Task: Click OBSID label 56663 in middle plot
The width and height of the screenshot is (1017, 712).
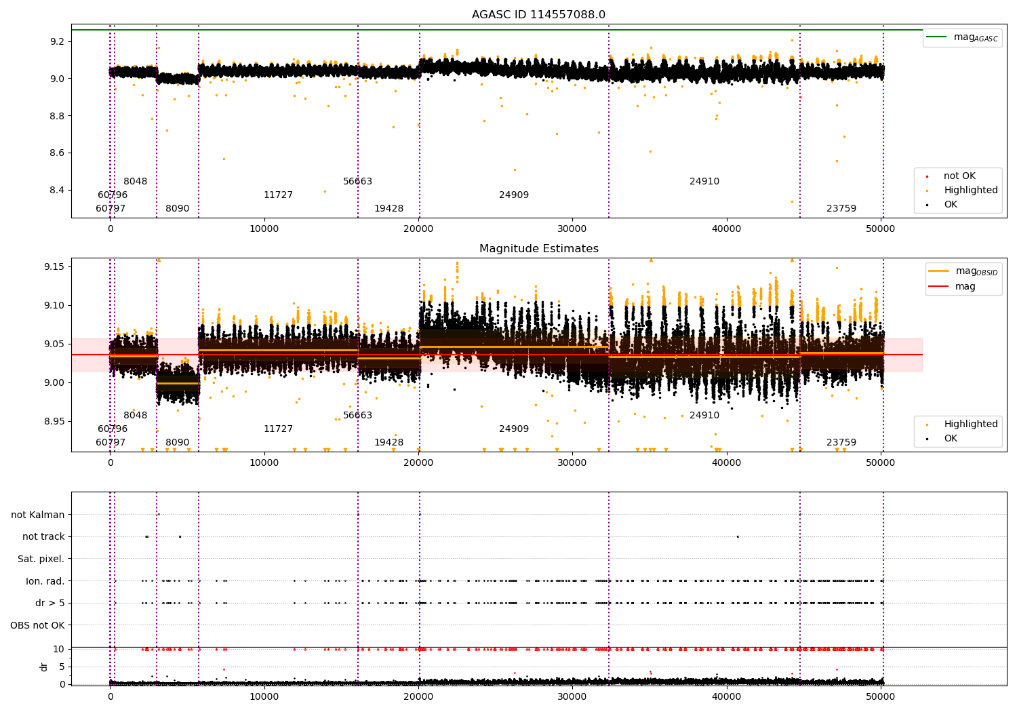Action: click(x=357, y=416)
